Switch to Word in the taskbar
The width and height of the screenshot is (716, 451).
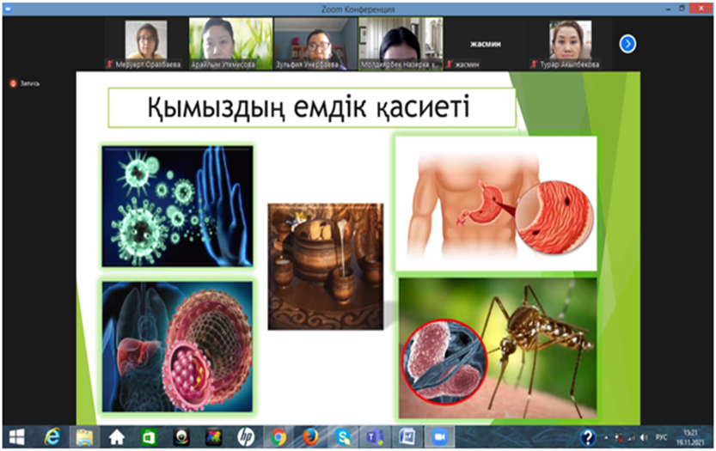pos(407,436)
